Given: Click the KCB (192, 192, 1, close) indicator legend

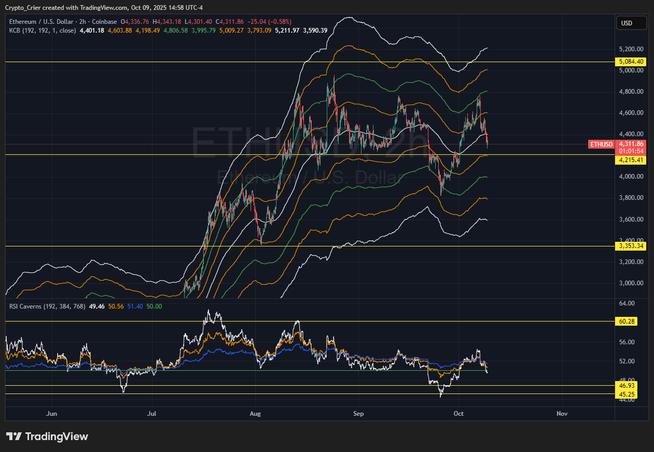Looking at the screenshot, I should pos(43,31).
